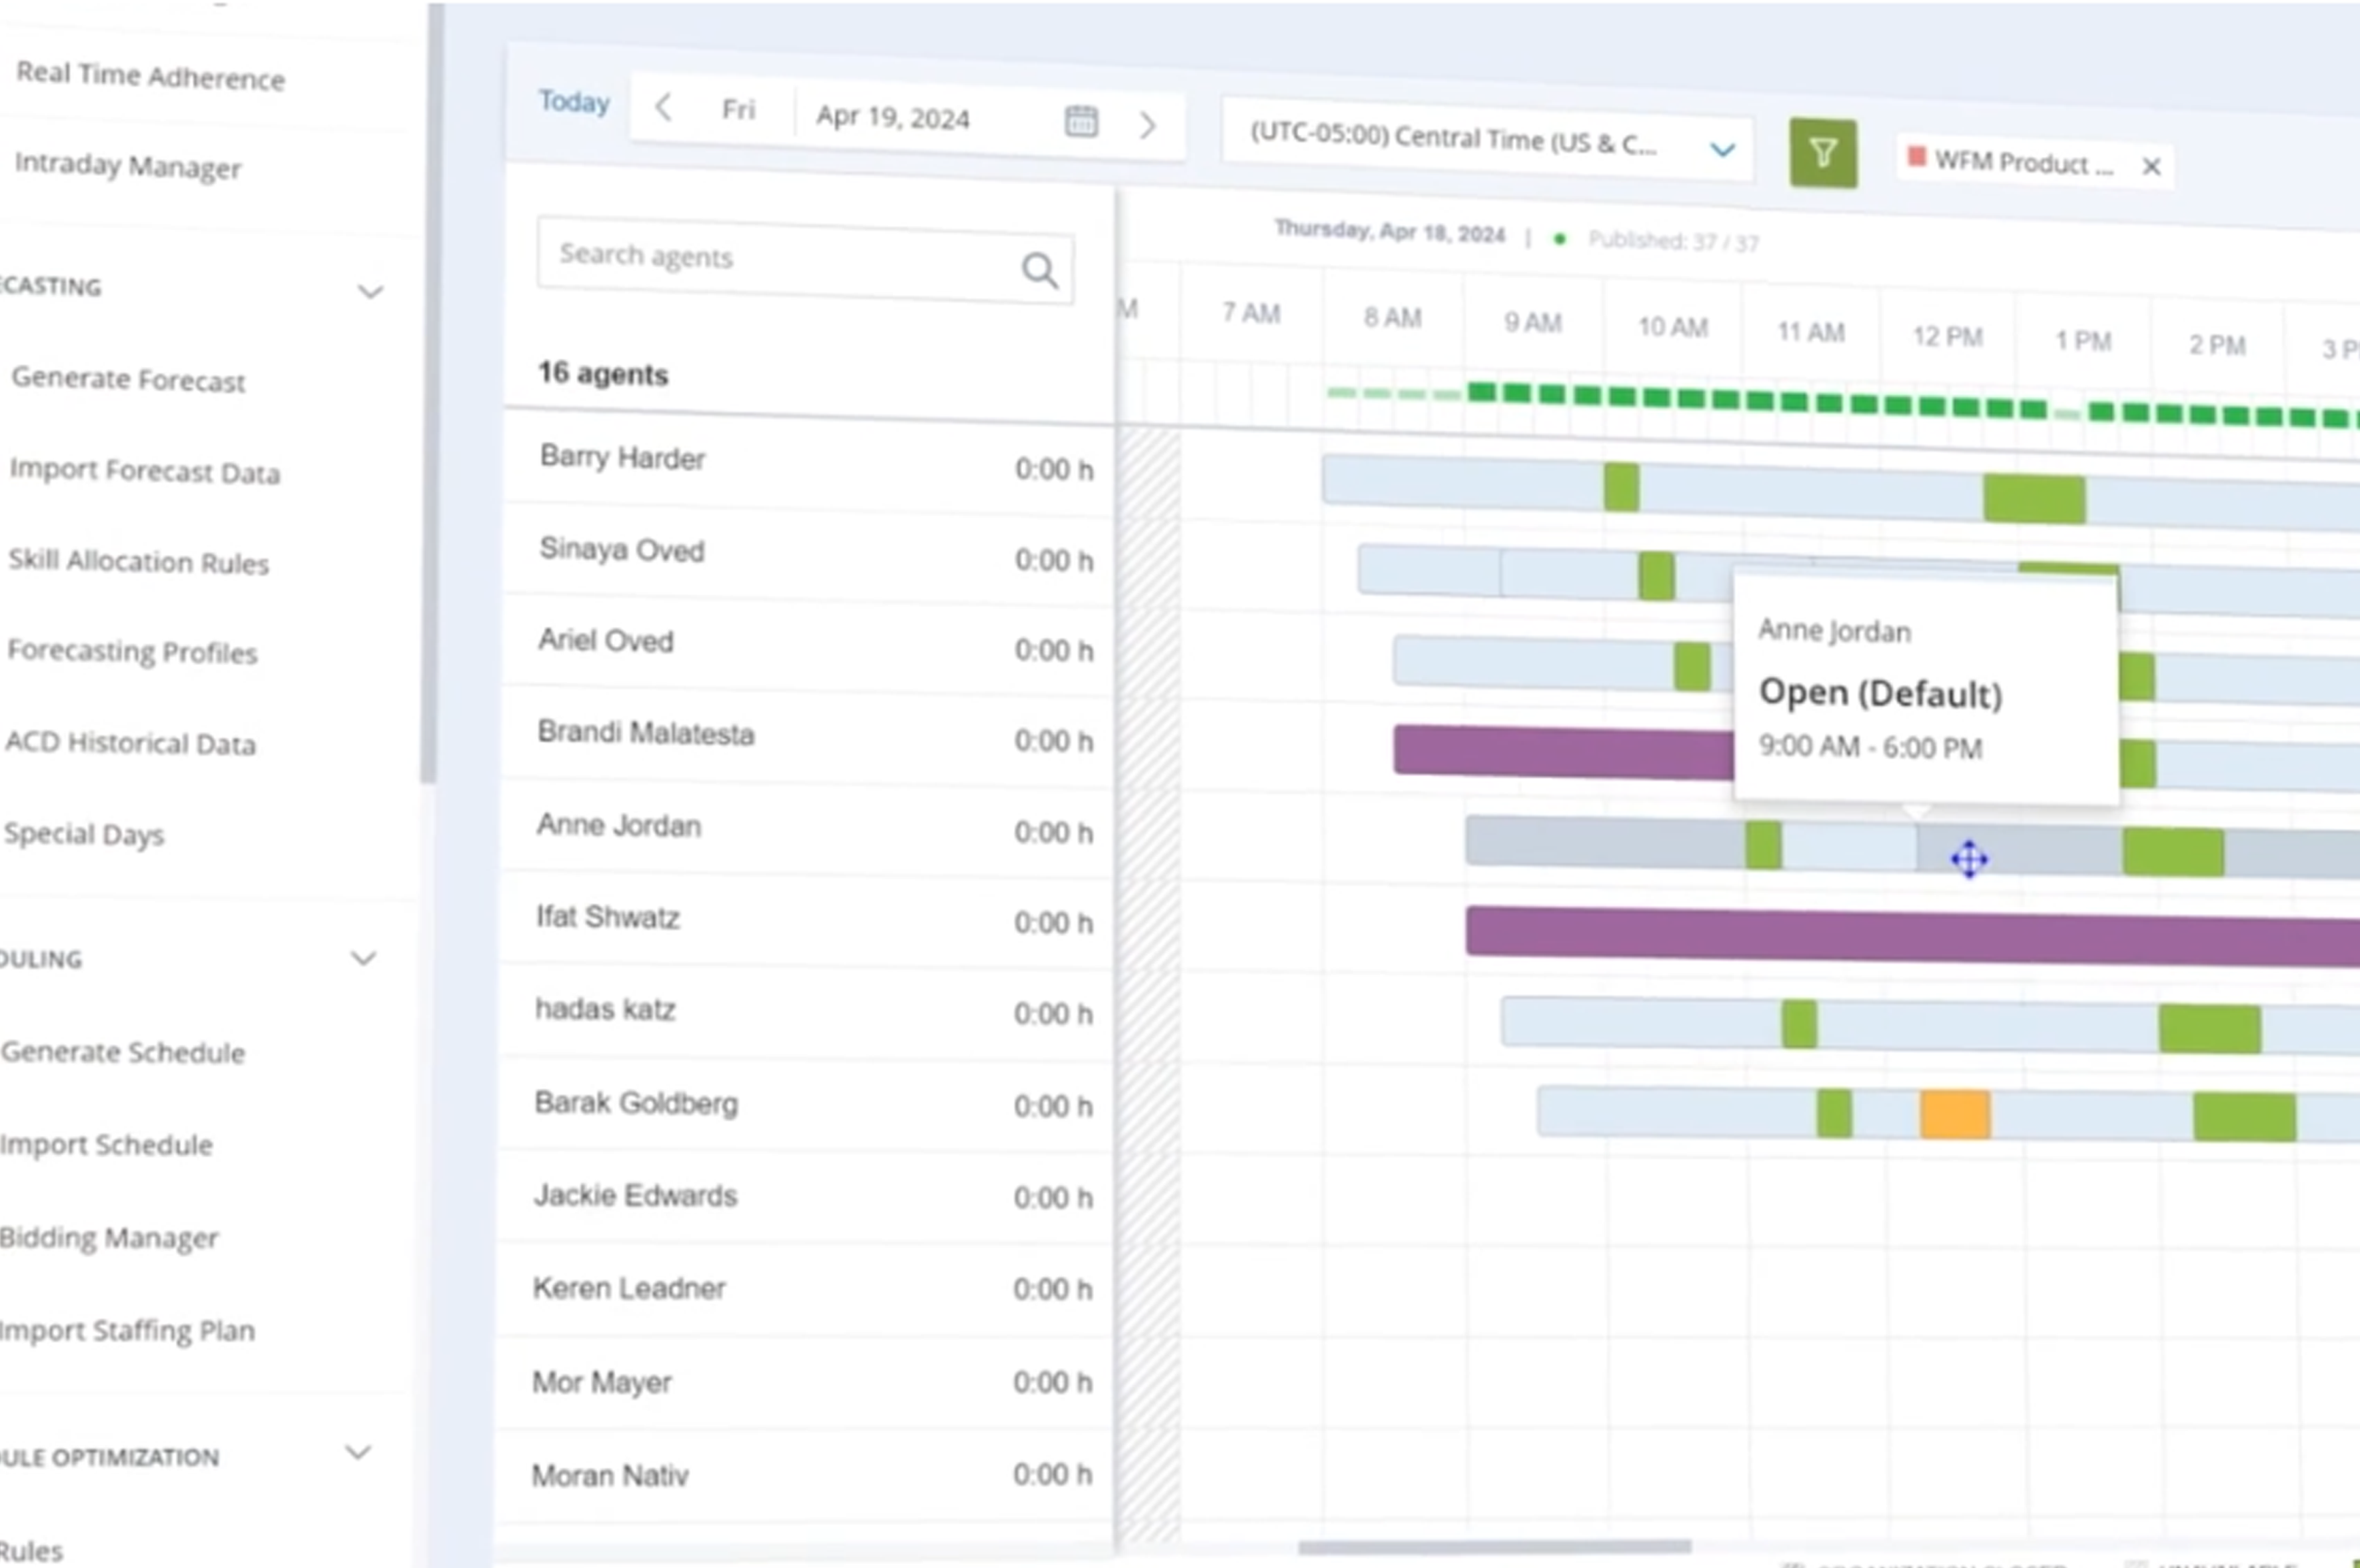Collapse the Scheduling section chevron
The width and height of the screenshot is (2360, 1568).
[363, 958]
